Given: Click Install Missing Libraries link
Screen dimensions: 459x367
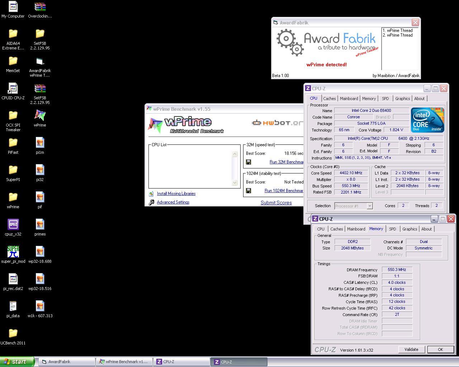Looking at the screenshot, I should tap(176, 194).
